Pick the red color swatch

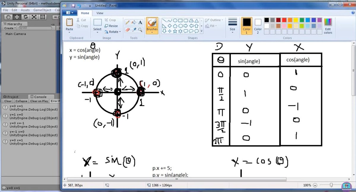pyautogui.click(x=284, y=20)
